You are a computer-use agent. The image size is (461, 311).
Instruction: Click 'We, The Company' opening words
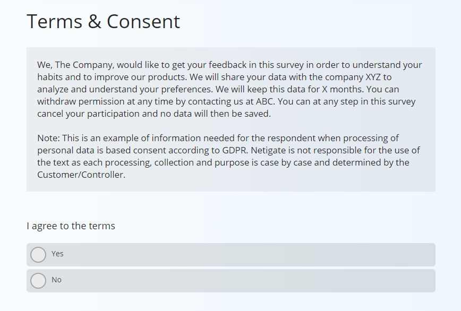click(75, 65)
